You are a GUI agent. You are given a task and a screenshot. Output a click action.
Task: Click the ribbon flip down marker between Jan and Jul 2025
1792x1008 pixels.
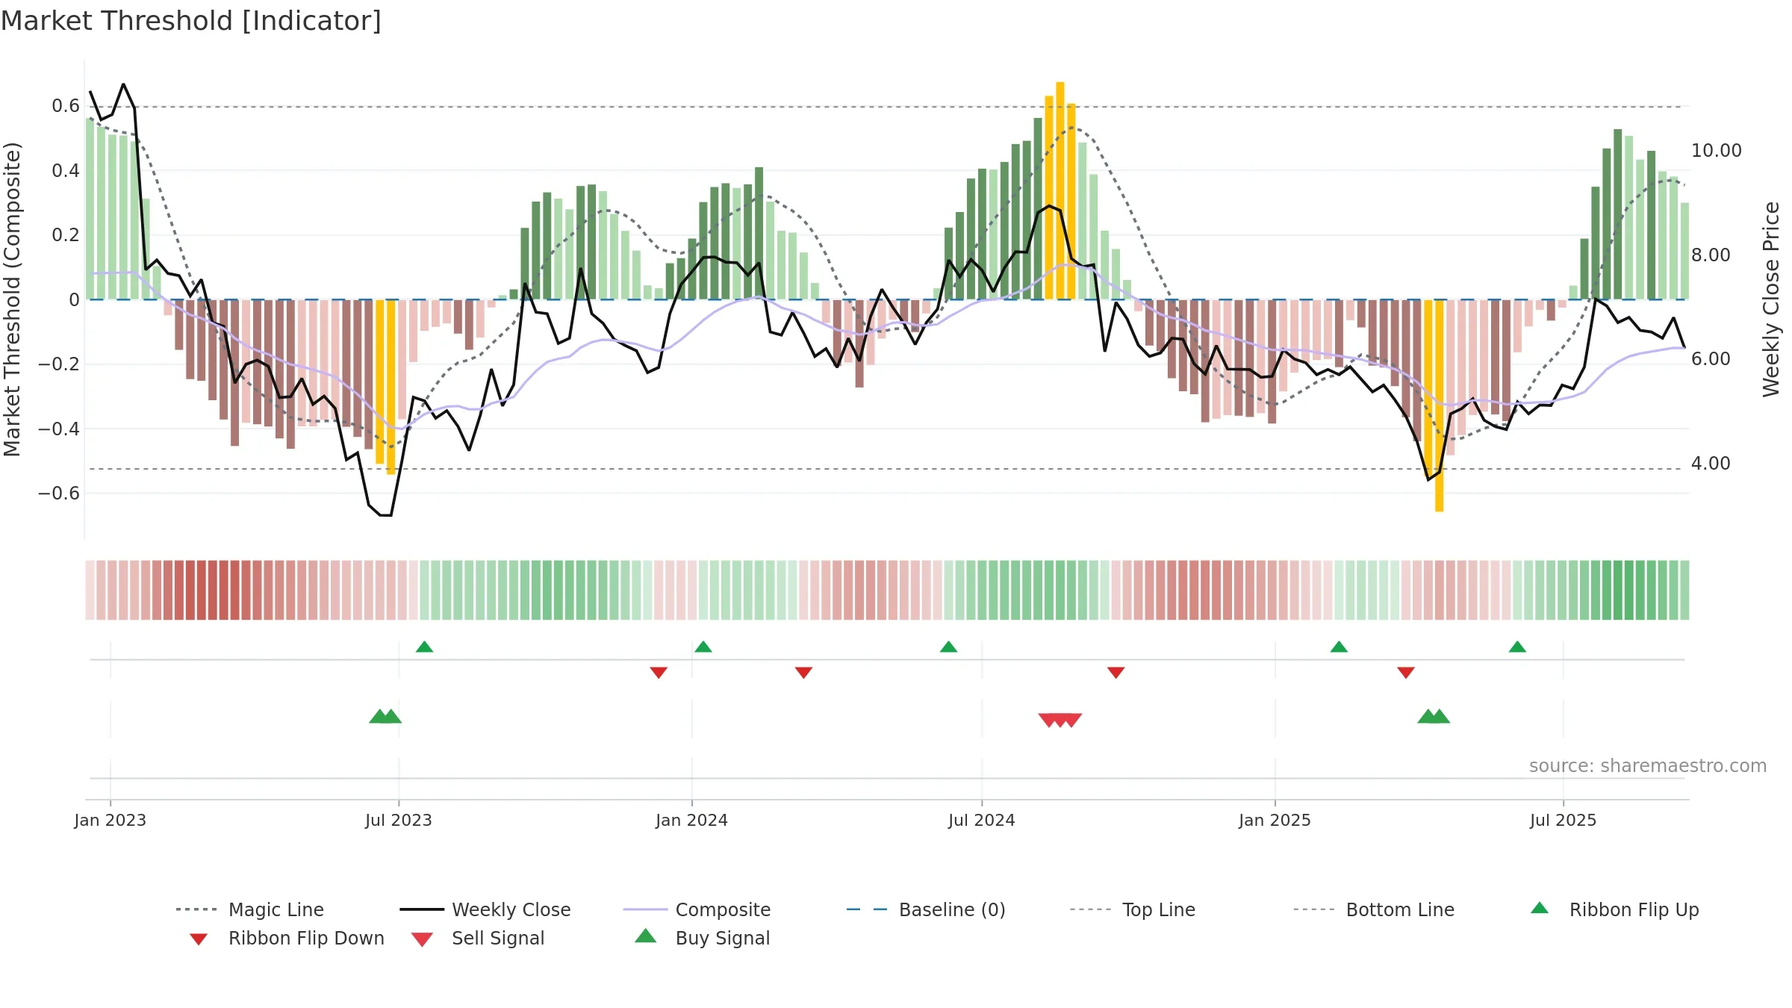[1406, 673]
